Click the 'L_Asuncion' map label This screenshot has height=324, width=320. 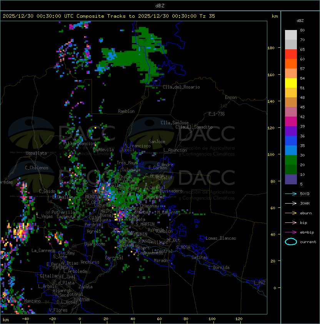click(x=175, y=150)
